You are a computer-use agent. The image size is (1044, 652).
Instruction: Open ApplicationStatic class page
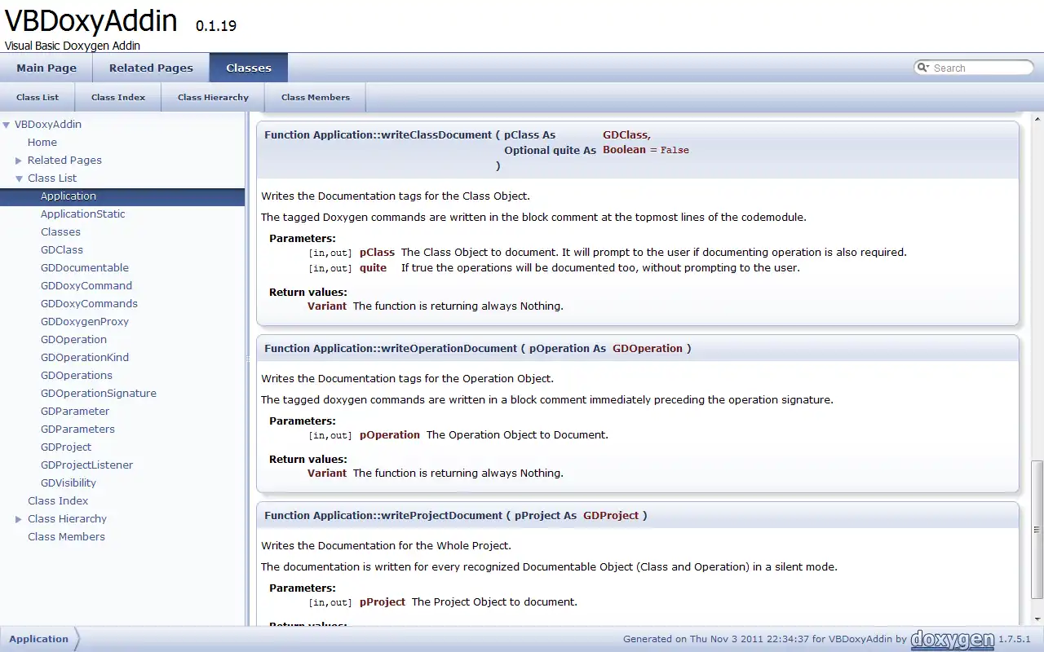83,214
